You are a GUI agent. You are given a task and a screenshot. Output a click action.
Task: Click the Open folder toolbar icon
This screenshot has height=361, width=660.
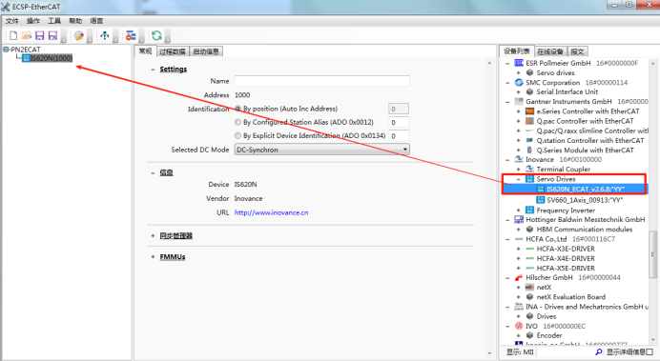click(x=27, y=36)
